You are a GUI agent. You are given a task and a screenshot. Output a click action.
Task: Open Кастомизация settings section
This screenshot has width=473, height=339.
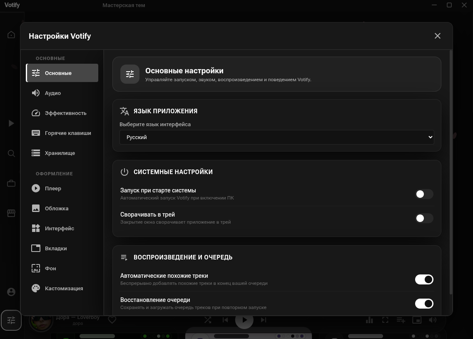pos(62,288)
